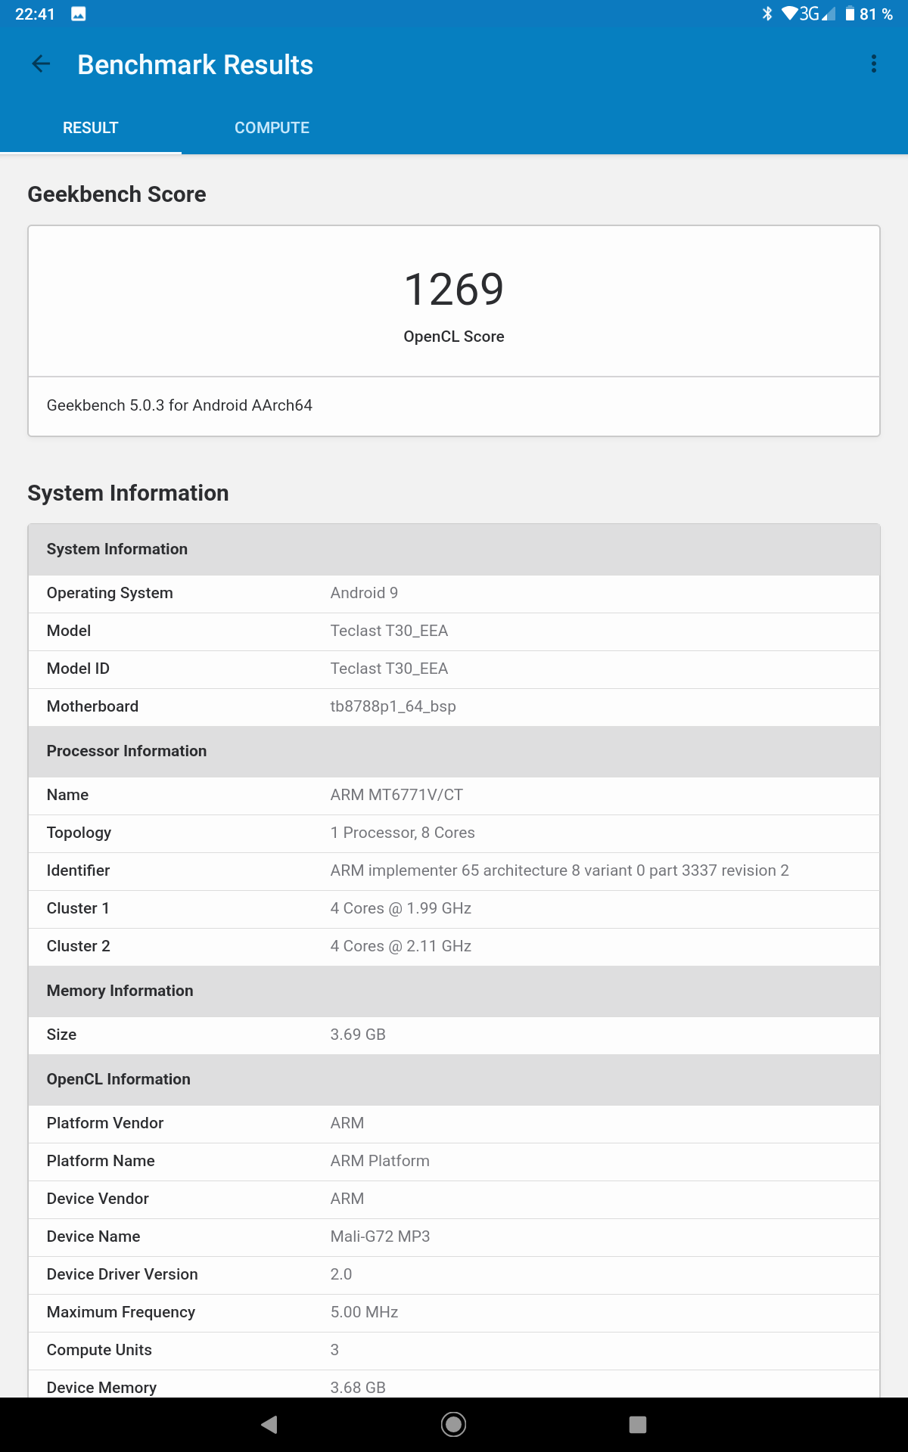Tap the System Information main heading
The width and height of the screenshot is (908, 1452).
[x=128, y=493]
